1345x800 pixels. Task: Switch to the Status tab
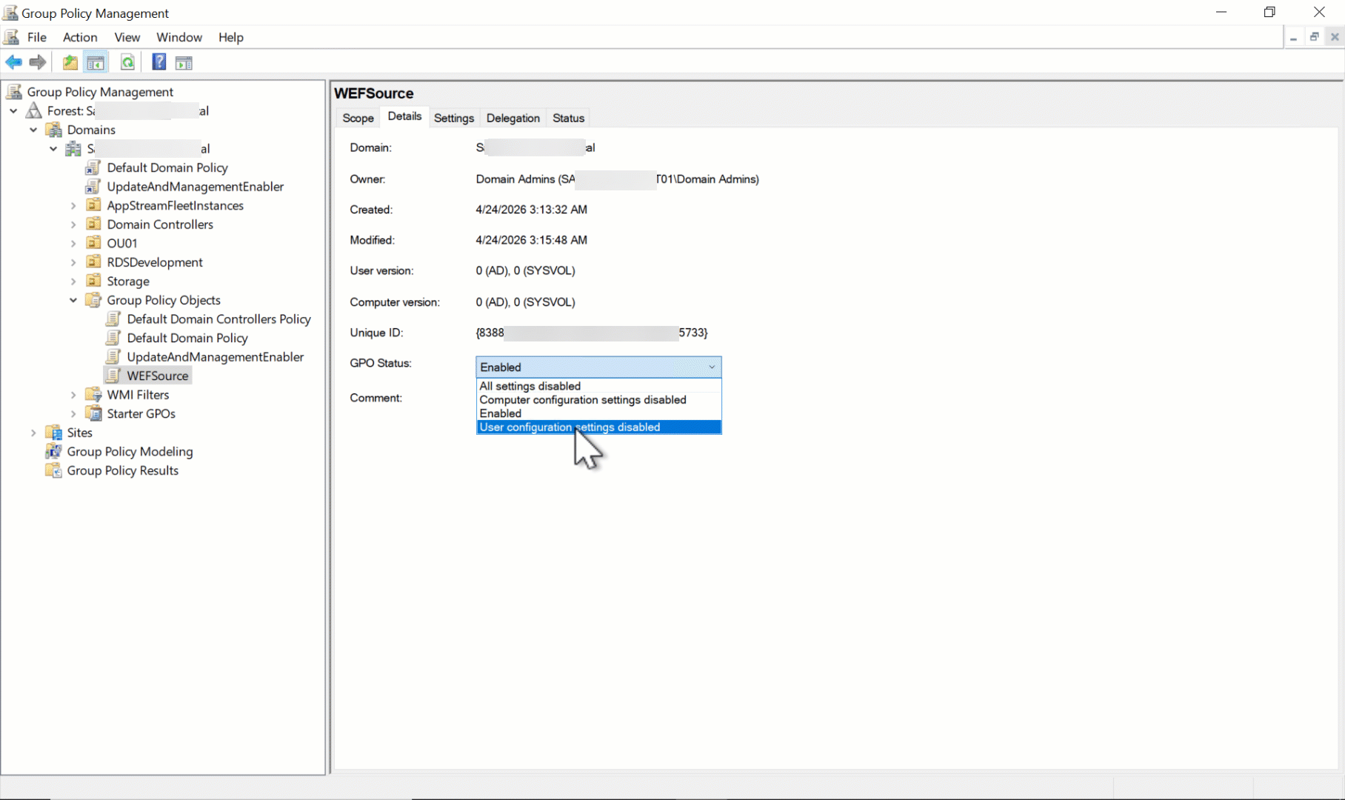coord(568,118)
